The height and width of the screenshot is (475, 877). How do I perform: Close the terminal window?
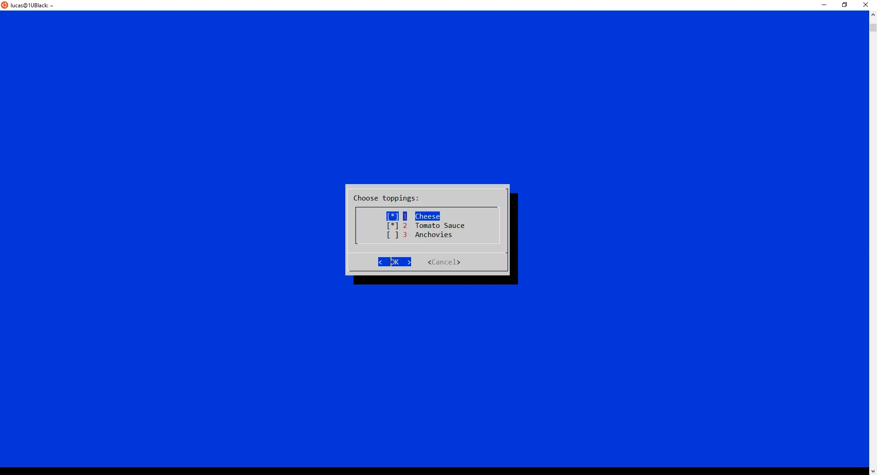(x=866, y=5)
